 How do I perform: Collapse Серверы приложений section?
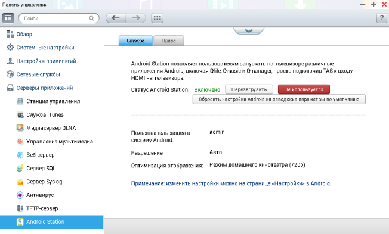pyautogui.click(x=45, y=88)
